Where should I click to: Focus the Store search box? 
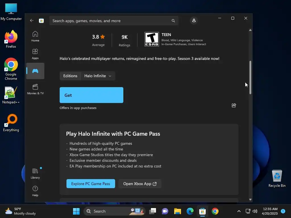(114, 21)
